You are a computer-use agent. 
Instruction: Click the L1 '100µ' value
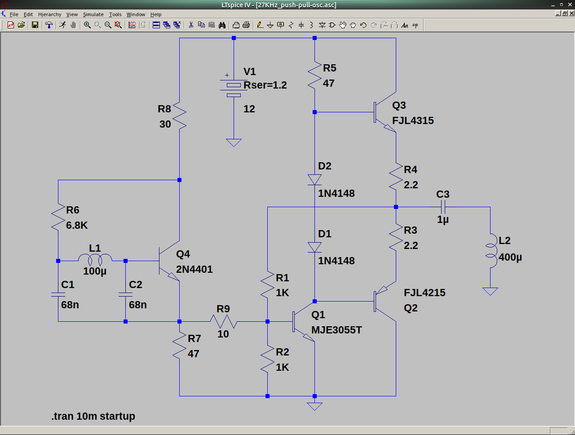[95, 271]
